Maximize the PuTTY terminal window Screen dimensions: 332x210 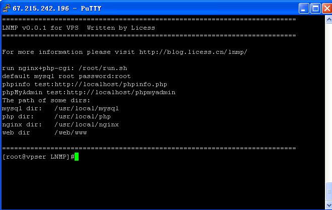pos(315,9)
